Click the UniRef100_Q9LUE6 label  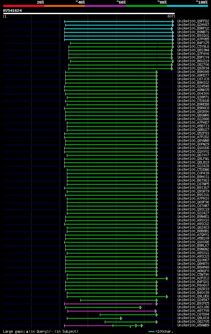tap(193, 296)
